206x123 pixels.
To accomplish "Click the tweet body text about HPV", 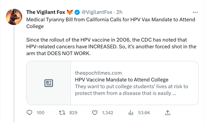I will 111,36.
